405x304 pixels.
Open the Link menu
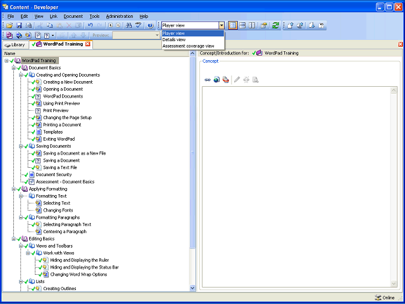pos(53,16)
